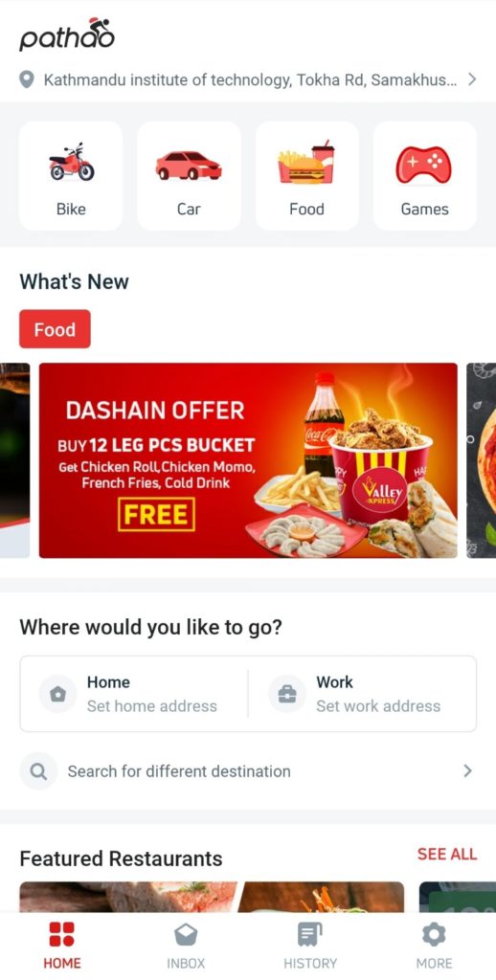Click the location pin icon
The width and height of the screenshot is (496, 980).
point(26,79)
